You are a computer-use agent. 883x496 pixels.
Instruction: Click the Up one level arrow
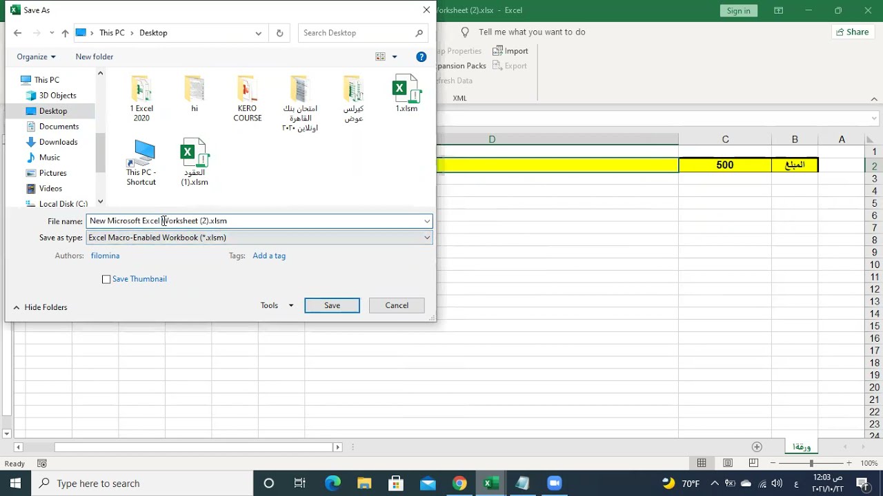click(65, 32)
